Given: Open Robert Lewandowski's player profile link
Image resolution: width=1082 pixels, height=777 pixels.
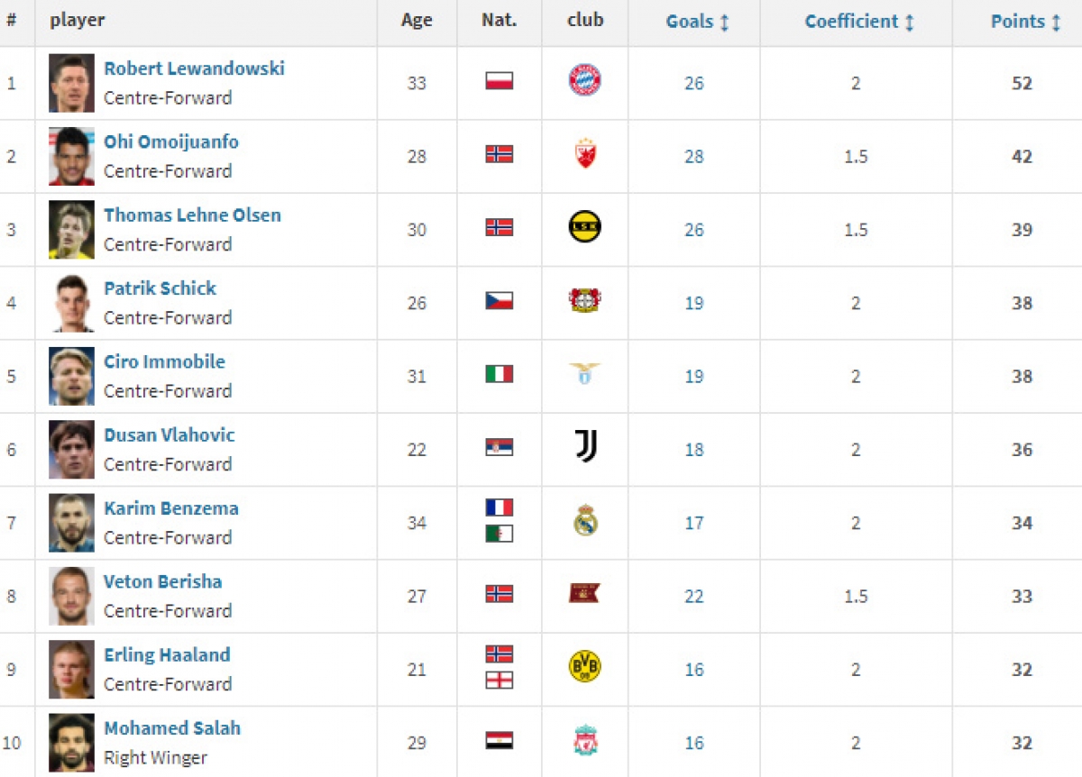Looking at the screenshot, I should pyautogui.click(x=194, y=69).
